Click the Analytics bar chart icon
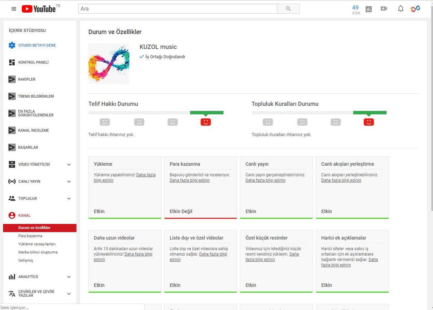433x310 pixels. 12,277
